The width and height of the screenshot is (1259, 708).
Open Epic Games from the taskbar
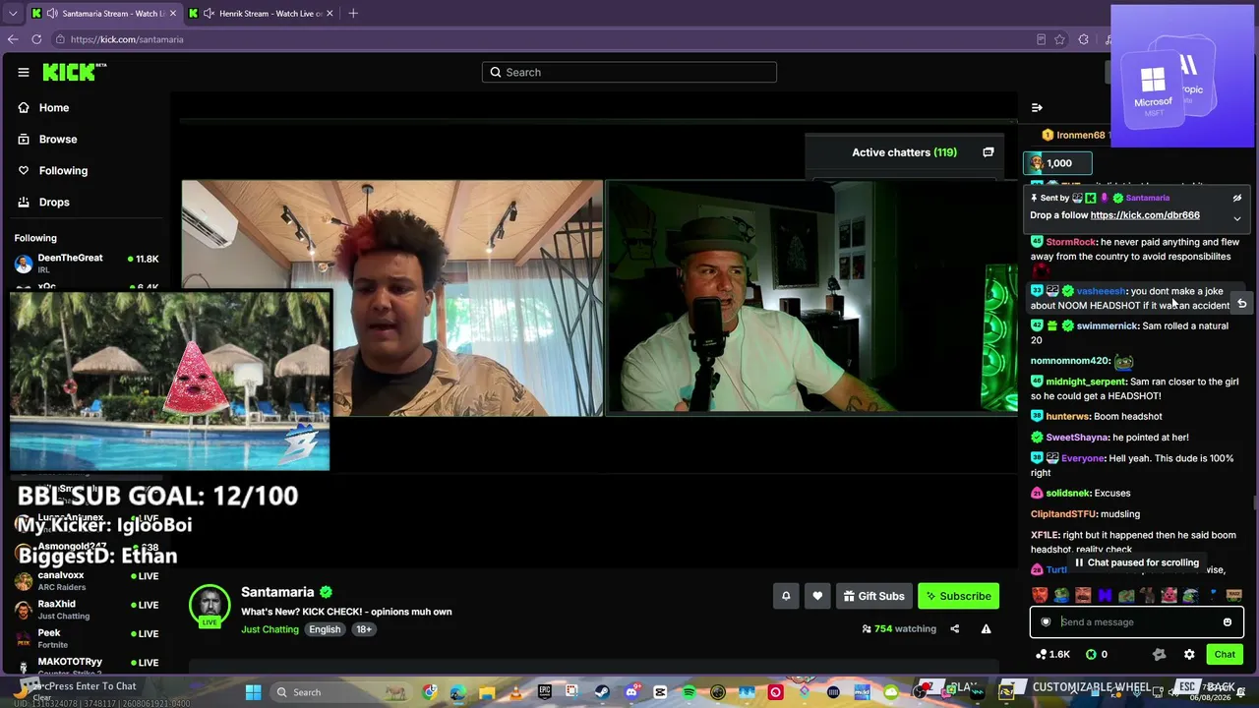[545, 692]
